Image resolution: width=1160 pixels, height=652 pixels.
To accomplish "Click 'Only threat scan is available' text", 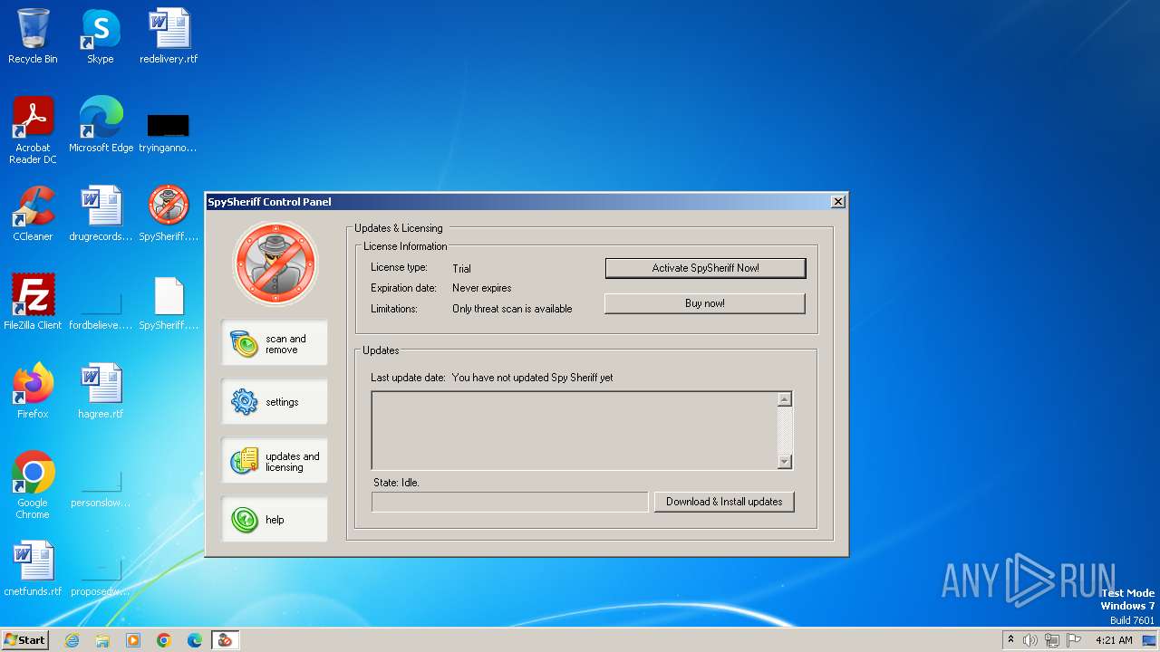I will tap(512, 309).
